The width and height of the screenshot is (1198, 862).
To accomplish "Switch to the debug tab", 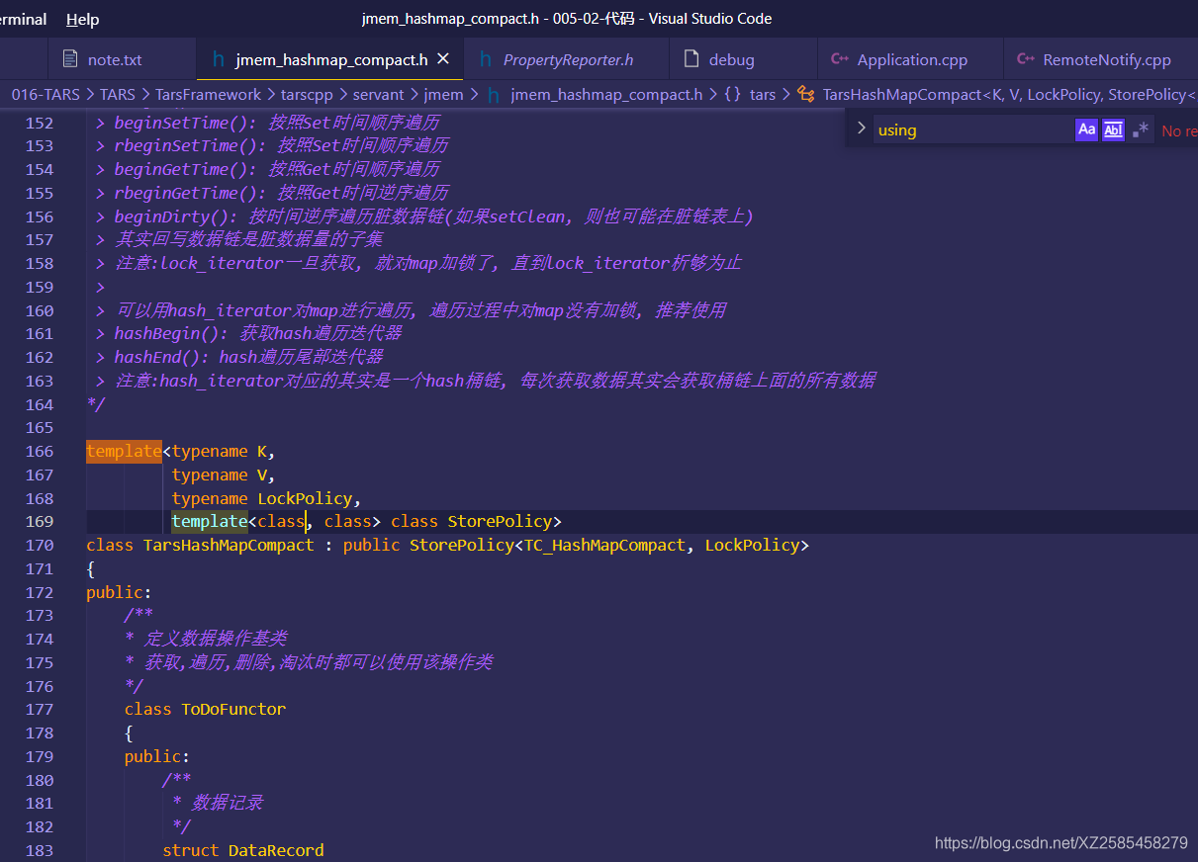I will (x=731, y=59).
